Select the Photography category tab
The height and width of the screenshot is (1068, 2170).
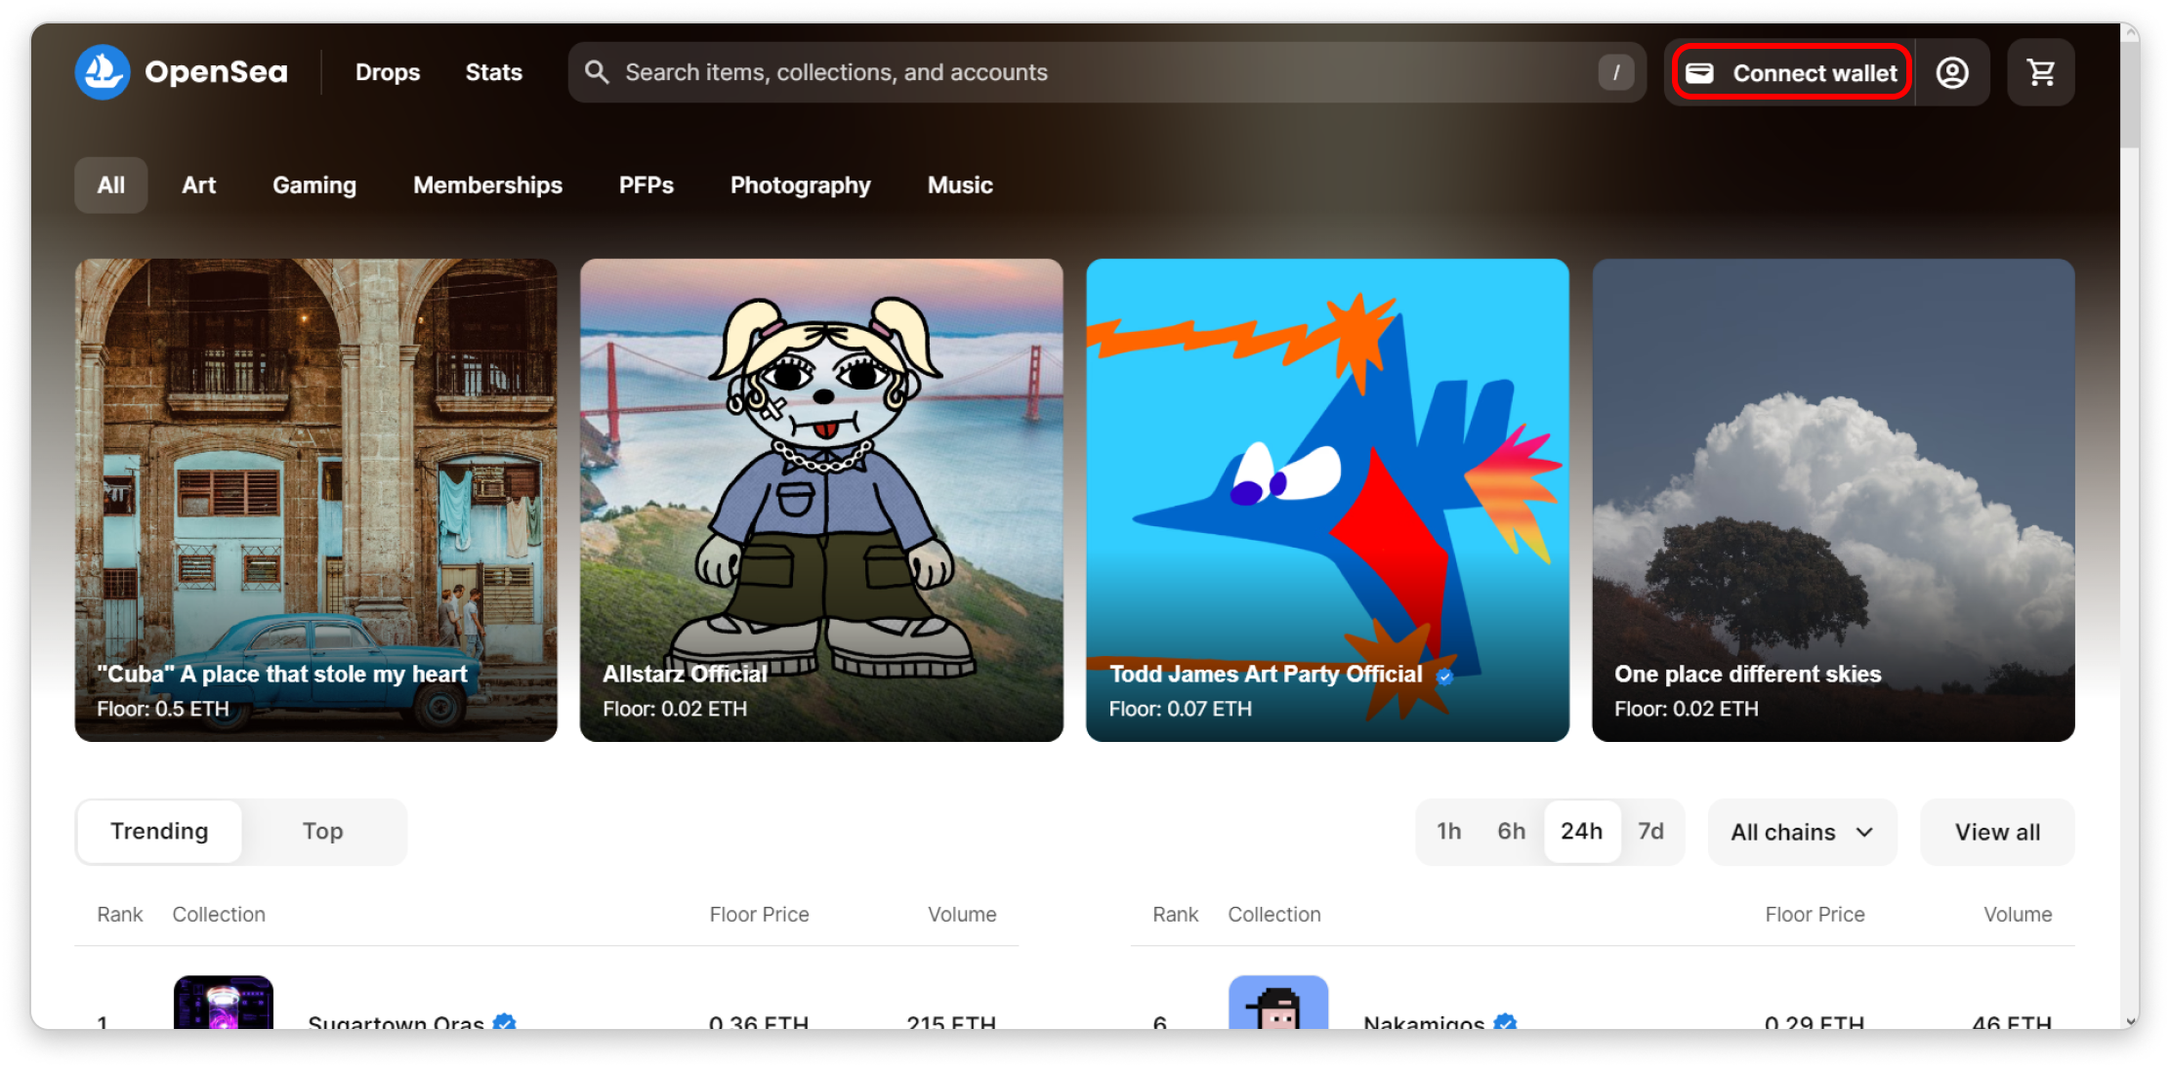coord(800,185)
